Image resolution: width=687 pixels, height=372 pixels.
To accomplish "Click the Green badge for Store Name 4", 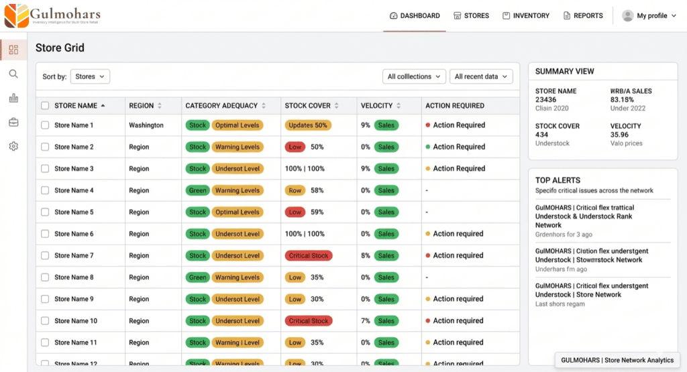I will pos(198,190).
